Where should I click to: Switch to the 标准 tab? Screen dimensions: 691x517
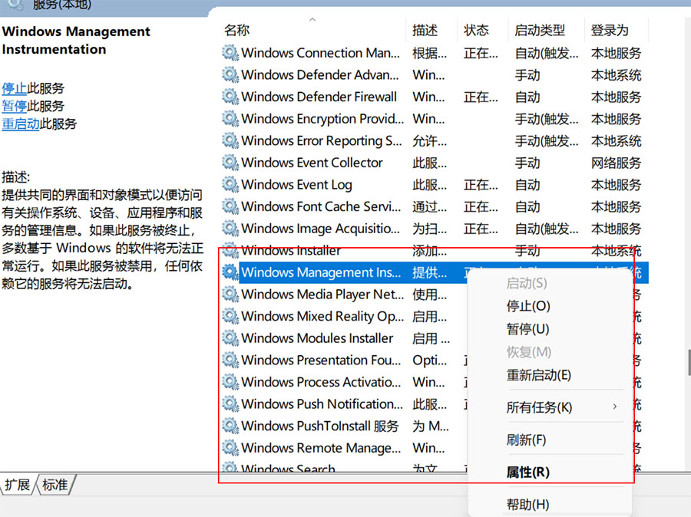point(55,485)
